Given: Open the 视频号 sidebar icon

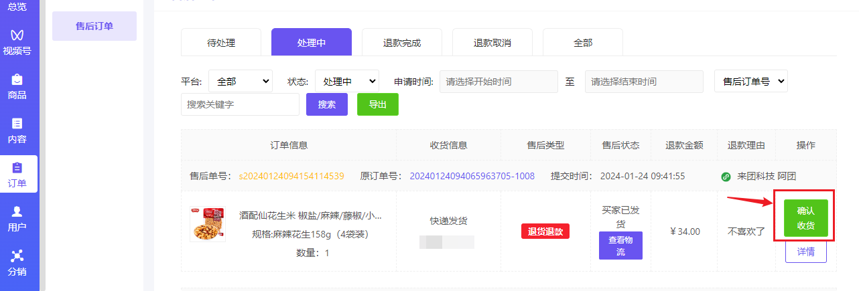Looking at the screenshot, I should pos(17,41).
